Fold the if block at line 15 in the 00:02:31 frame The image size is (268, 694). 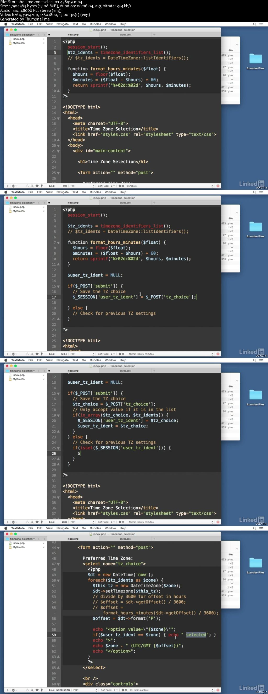(58, 286)
